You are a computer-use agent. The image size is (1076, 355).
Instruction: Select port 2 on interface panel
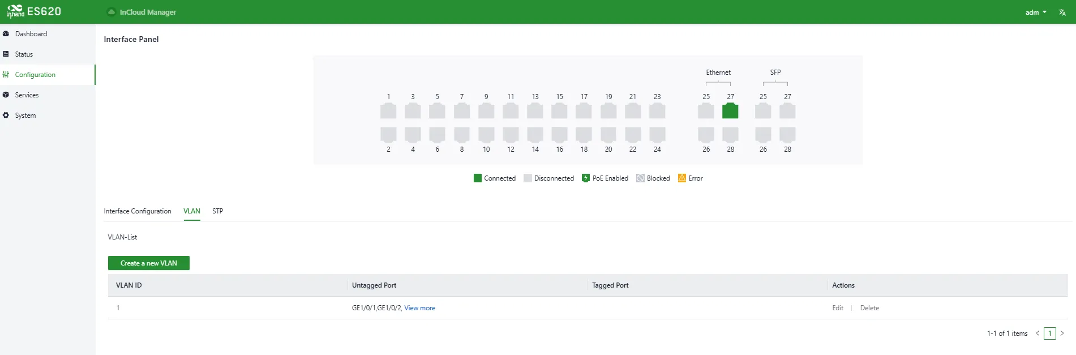click(388, 134)
